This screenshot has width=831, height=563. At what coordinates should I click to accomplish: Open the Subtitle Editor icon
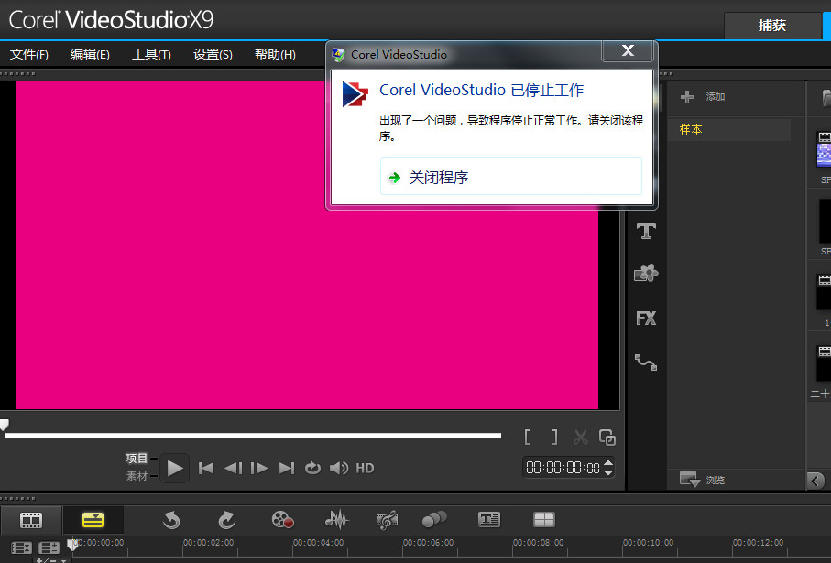488,520
